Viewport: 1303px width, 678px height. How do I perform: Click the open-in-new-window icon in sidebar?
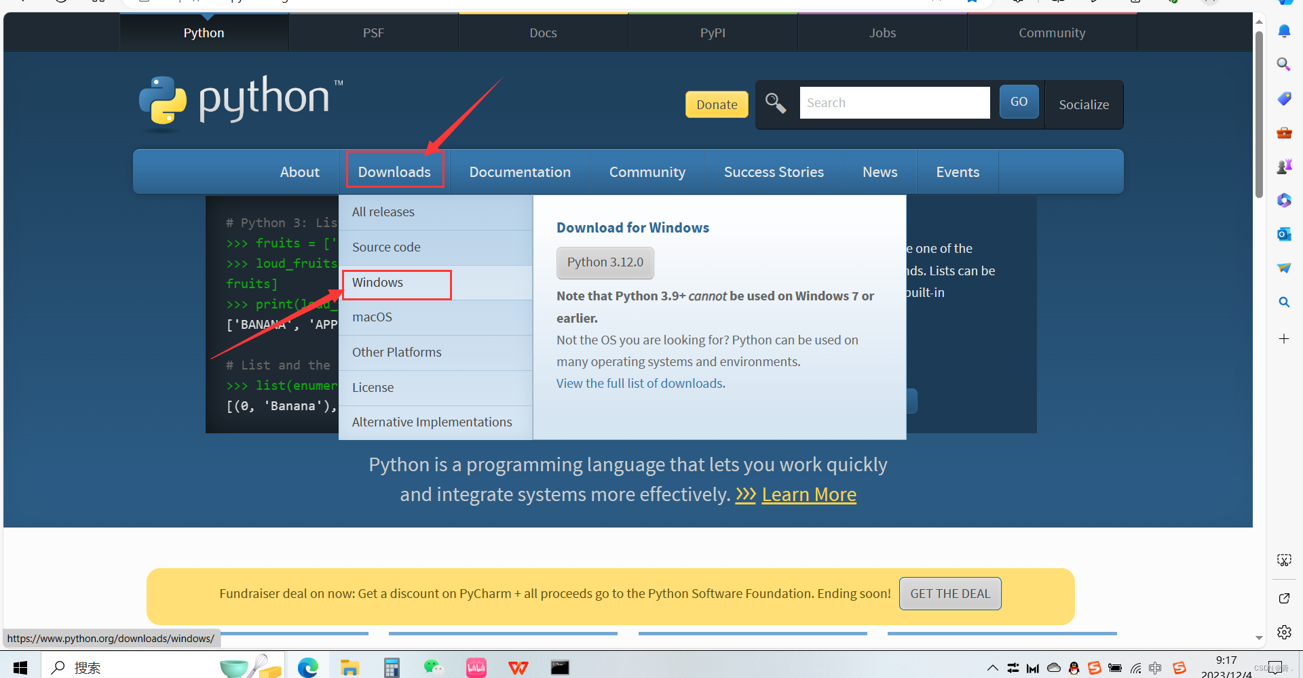[x=1284, y=598]
